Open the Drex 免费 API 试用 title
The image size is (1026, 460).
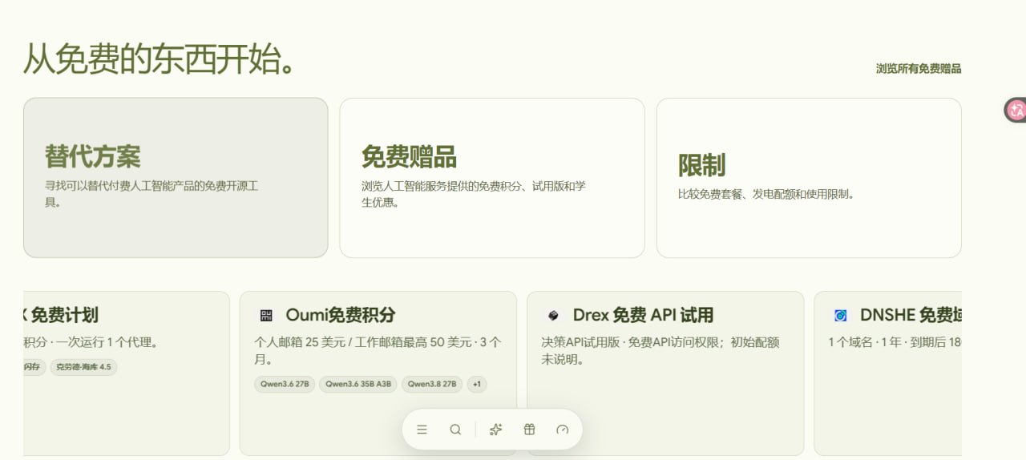click(x=643, y=315)
